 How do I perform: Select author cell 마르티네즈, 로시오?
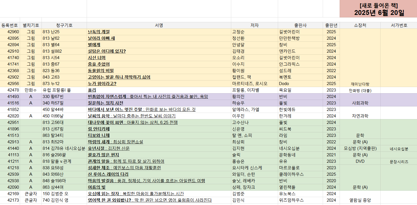pyautogui.click(x=254, y=84)
